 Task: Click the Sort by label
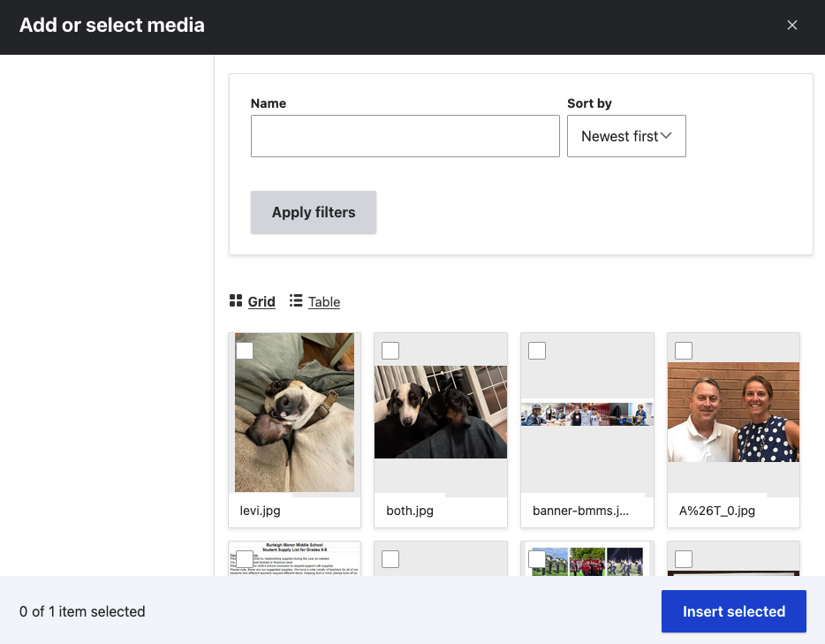coord(589,103)
